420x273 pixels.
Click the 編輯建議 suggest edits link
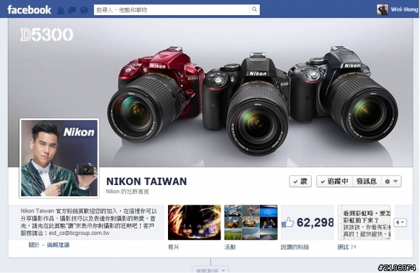pyautogui.click(x=58, y=245)
